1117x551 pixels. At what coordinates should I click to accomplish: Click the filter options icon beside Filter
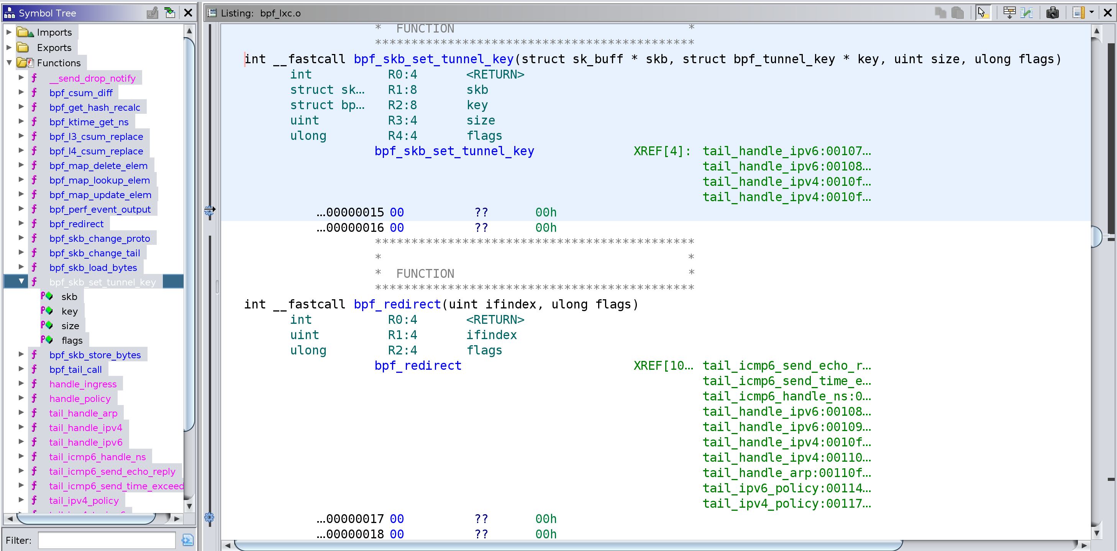click(187, 540)
